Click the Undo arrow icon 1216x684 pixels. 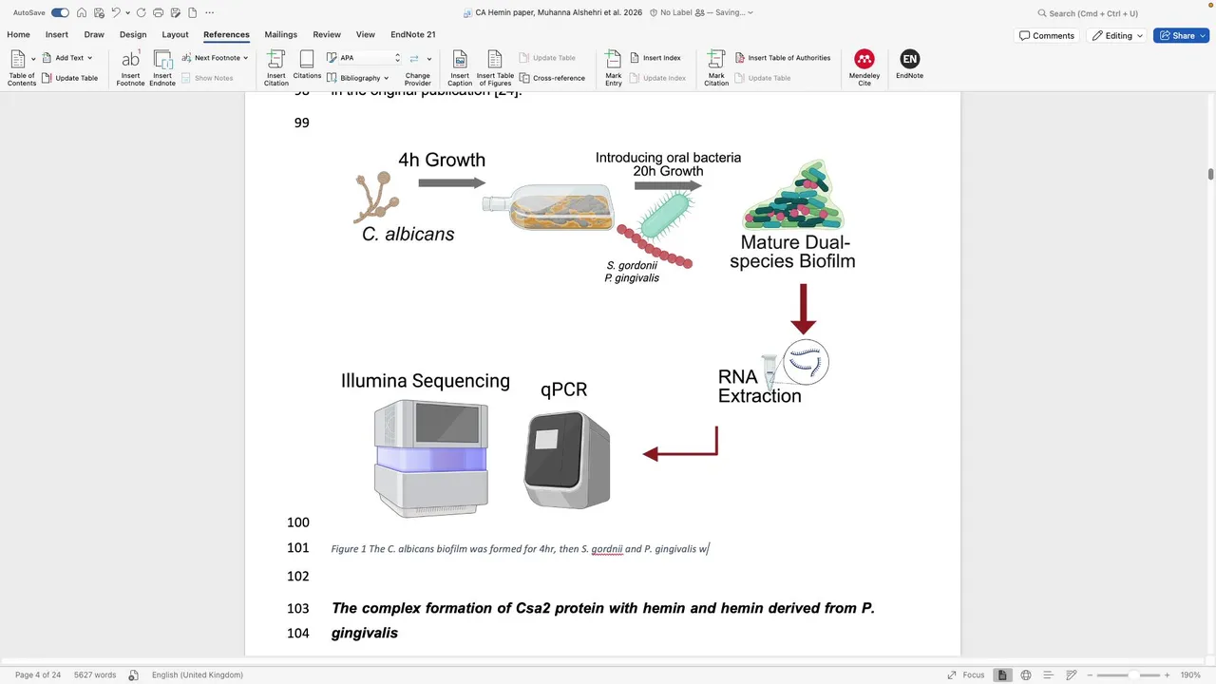pyautogui.click(x=116, y=13)
